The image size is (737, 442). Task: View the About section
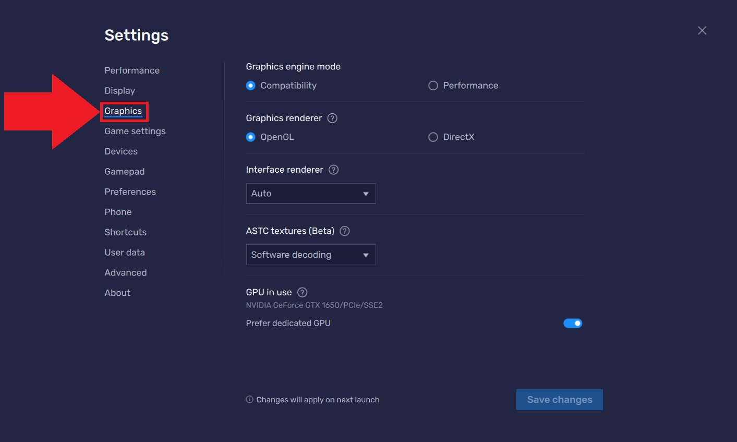(117, 293)
